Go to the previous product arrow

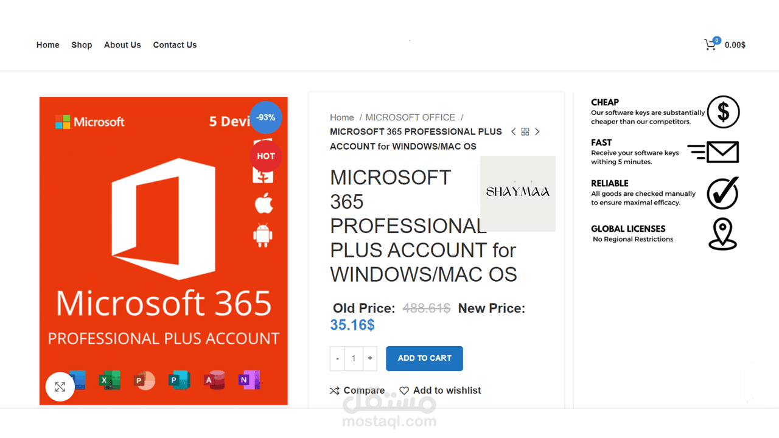coord(514,132)
